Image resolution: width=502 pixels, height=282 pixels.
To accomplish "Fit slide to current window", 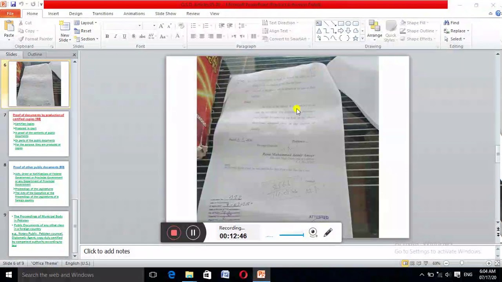I will pyautogui.click(x=497, y=263).
